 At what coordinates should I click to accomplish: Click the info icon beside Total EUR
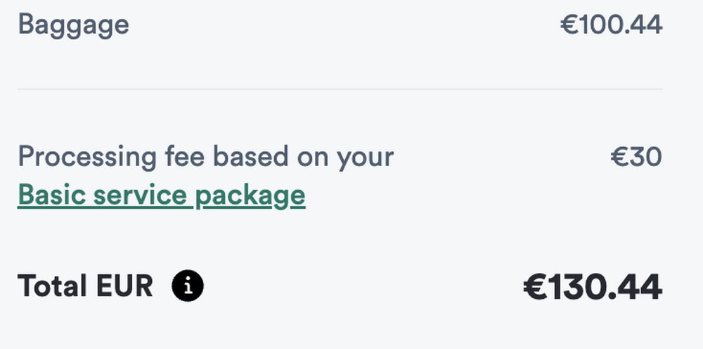(x=188, y=286)
